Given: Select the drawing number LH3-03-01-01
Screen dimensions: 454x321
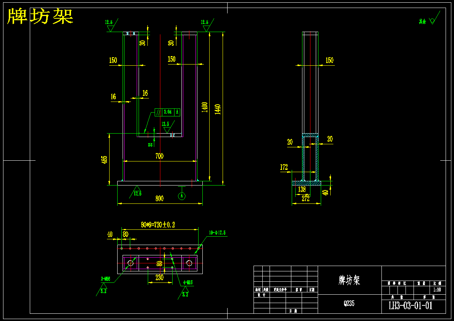Looking at the screenshot, I should point(410,306).
